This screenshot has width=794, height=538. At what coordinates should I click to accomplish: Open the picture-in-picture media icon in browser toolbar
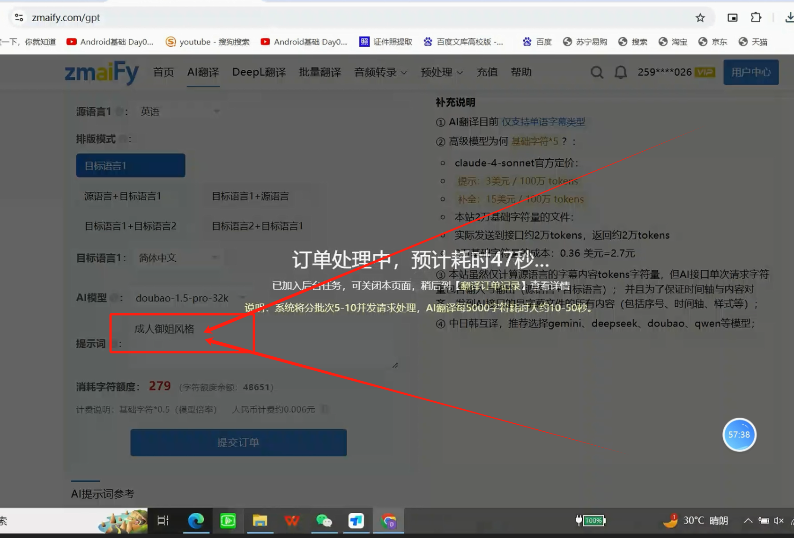733,18
